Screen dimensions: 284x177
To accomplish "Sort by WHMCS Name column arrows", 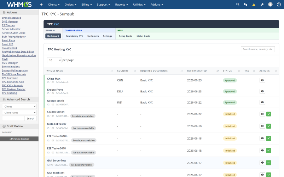I will (x=111, y=71).
